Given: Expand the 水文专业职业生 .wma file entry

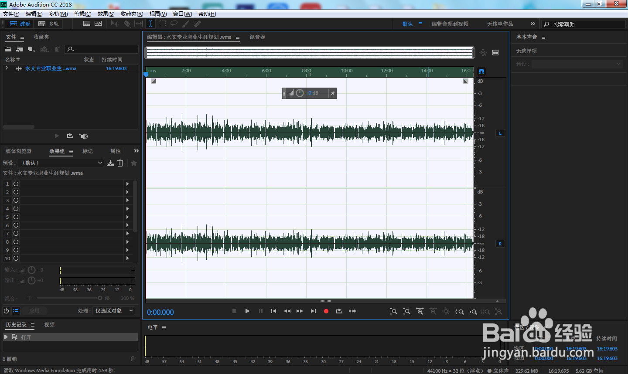Looking at the screenshot, I should coord(7,68).
